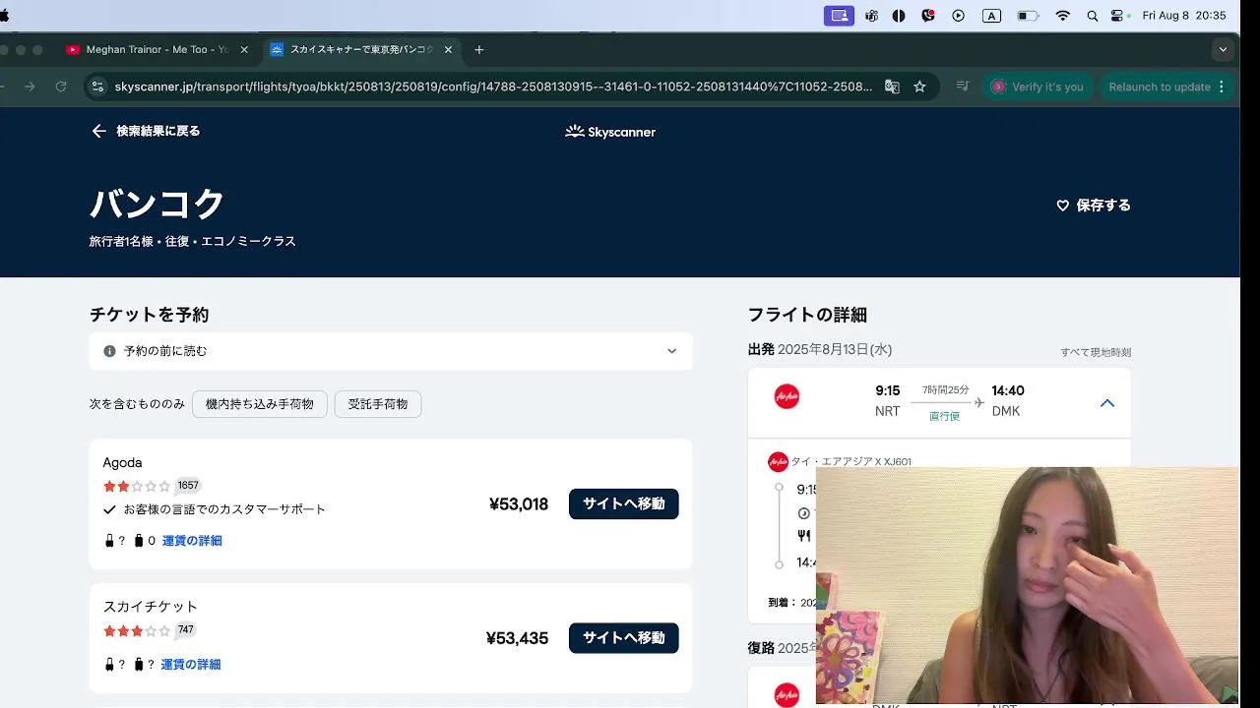
Task: Click the バンコク heading
Action: coord(157,204)
